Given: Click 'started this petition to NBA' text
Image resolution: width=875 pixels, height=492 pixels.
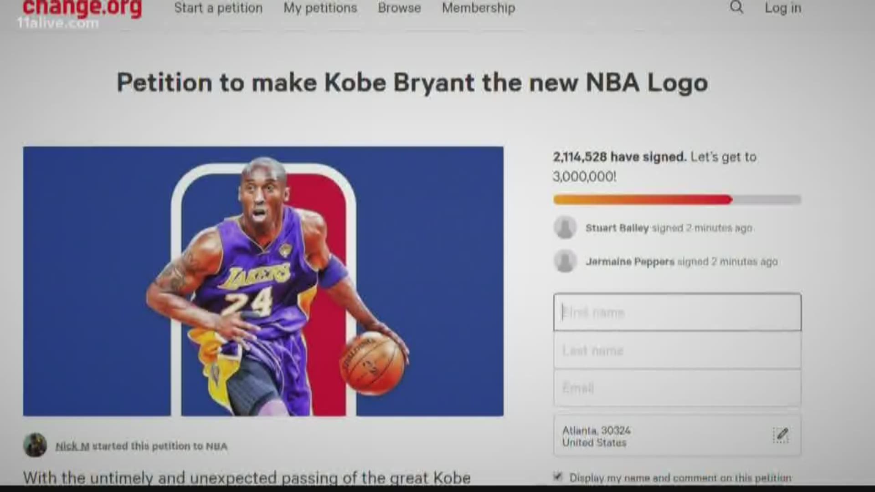Looking at the screenshot, I should (x=160, y=446).
